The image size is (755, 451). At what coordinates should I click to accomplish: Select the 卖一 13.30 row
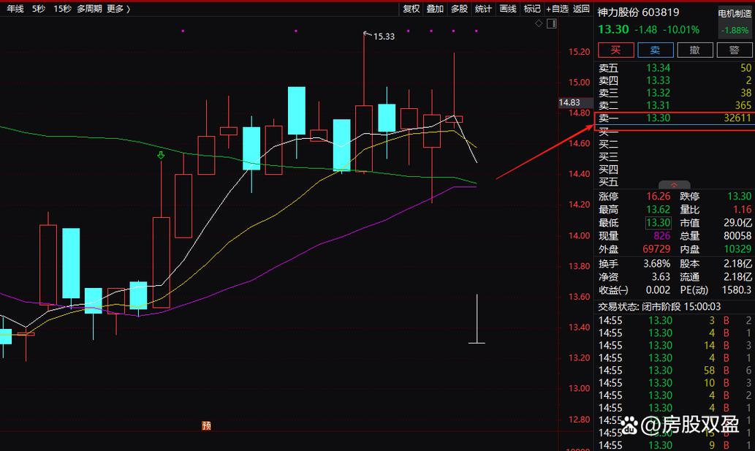click(x=674, y=118)
